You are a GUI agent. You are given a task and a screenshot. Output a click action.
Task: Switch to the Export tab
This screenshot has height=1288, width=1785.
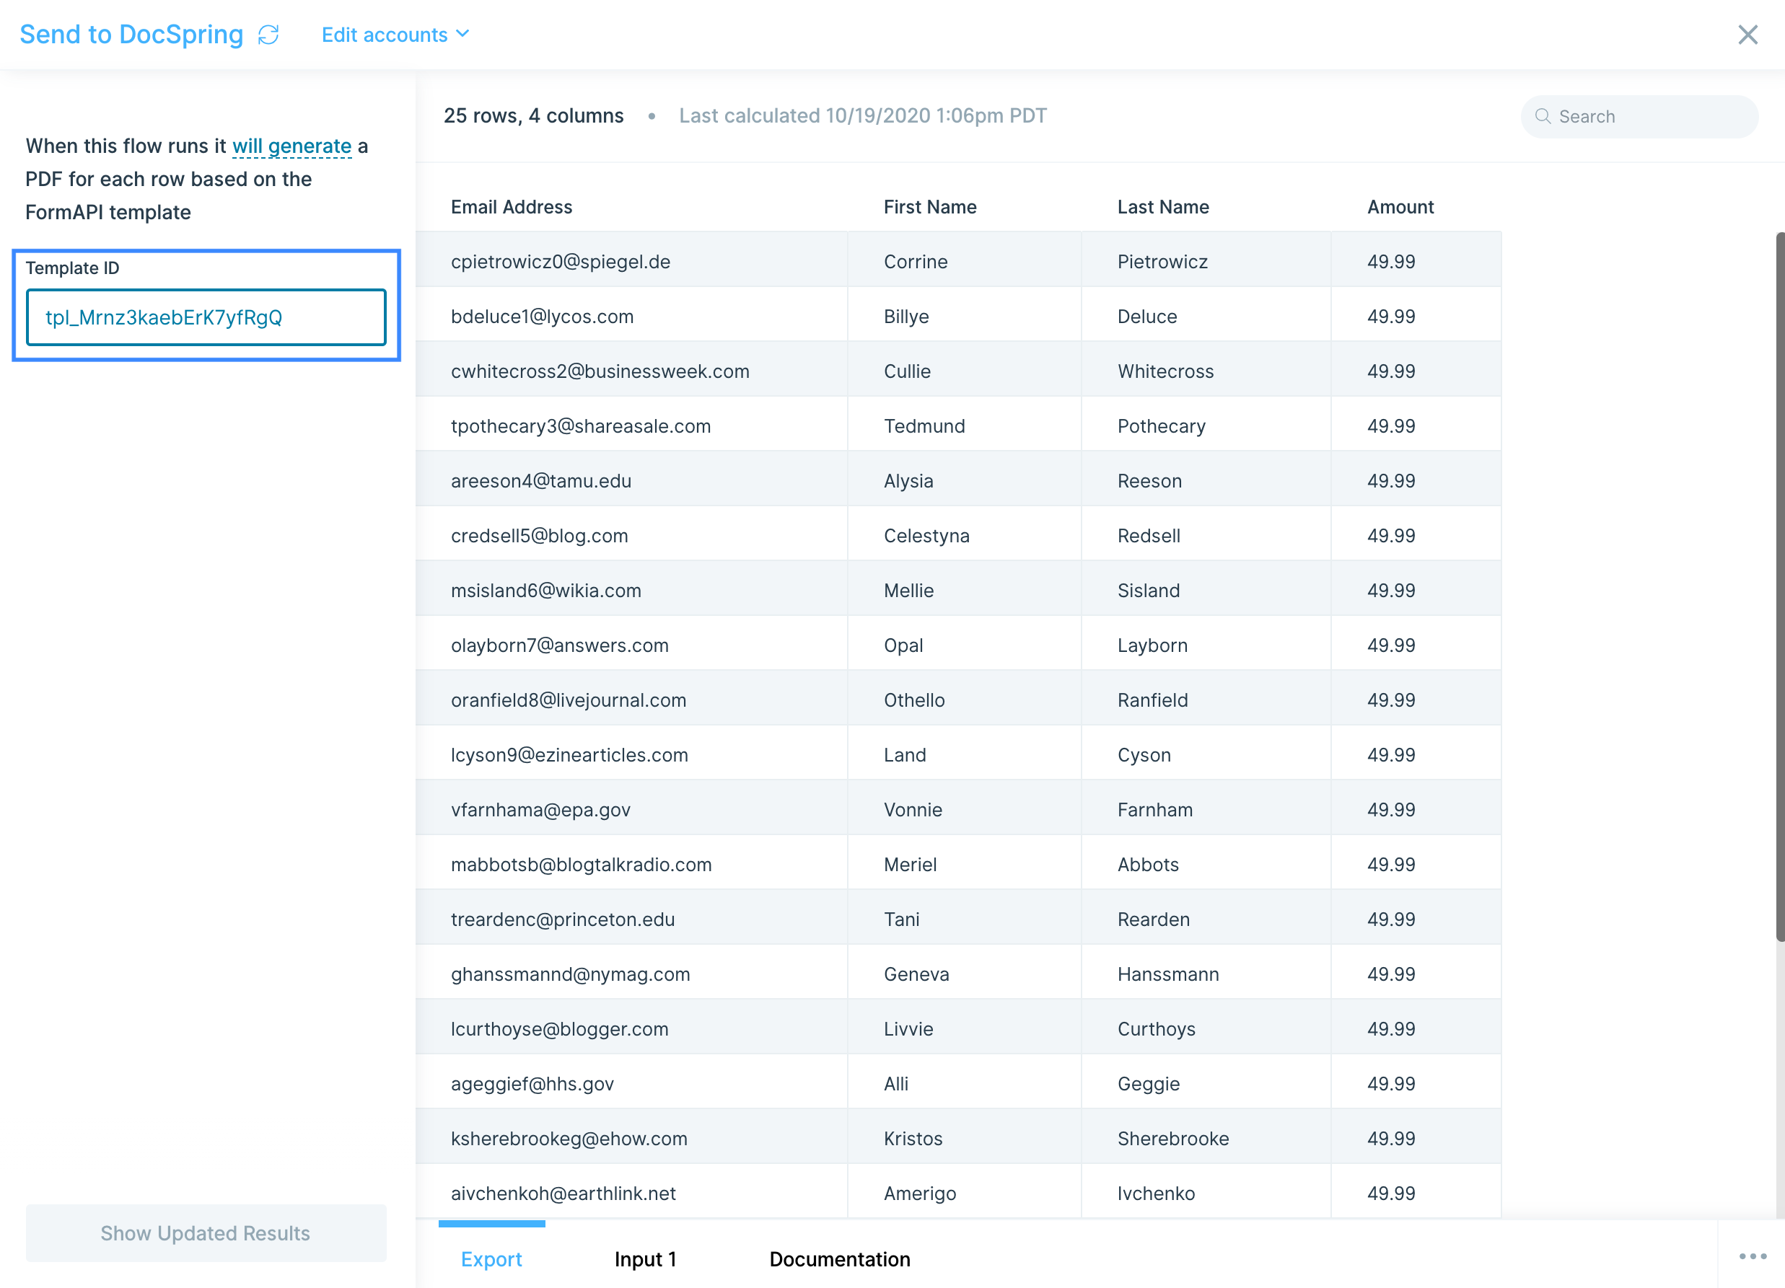click(x=491, y=1258)
